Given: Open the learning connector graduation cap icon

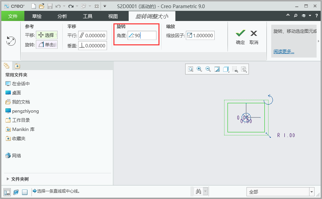Looking at the screenshot, I should coord(303,16).
